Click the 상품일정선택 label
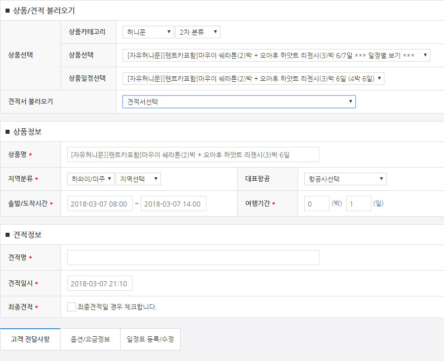 [x=87, y=78]
